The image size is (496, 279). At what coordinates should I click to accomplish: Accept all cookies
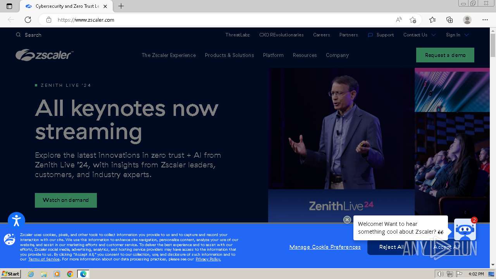[446, 247]
